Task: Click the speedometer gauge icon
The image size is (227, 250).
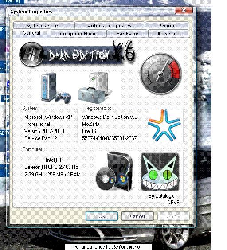Action: point(161,74)
